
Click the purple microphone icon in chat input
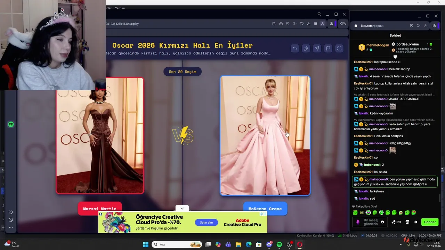point(358,222)
